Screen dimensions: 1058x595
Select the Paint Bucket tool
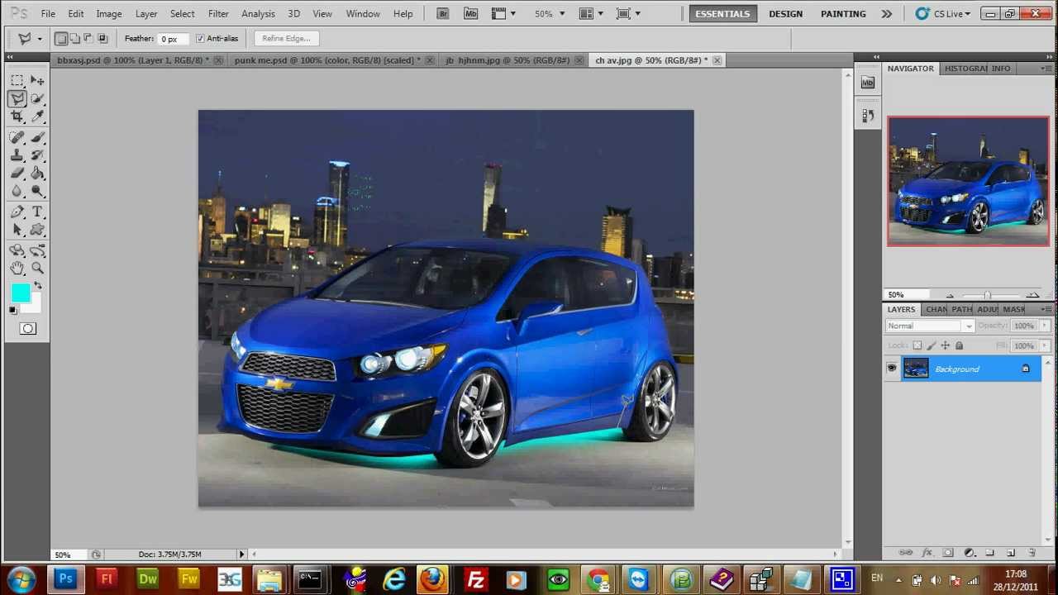pyautogui.click(x=37, y=174)
